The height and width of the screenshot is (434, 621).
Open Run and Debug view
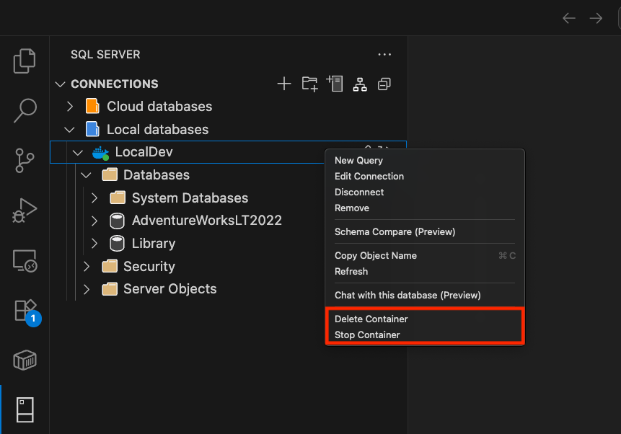[x=25, y=211]
